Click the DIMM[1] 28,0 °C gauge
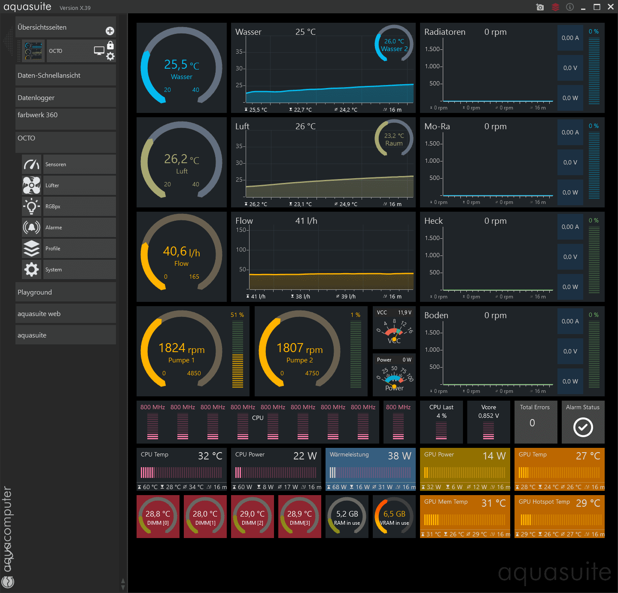The width and height of the screenshot is (618, 593). 205,517
